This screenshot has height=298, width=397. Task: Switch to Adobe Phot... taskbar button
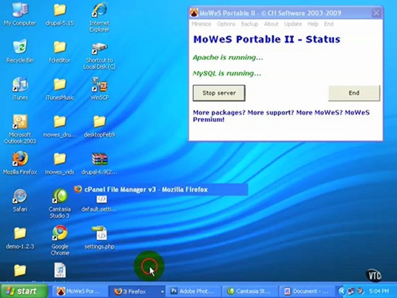193,291
